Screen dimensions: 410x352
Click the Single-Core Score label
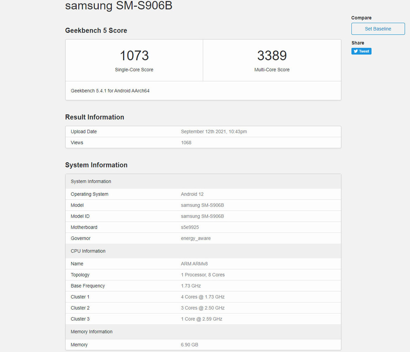point(134,70)
